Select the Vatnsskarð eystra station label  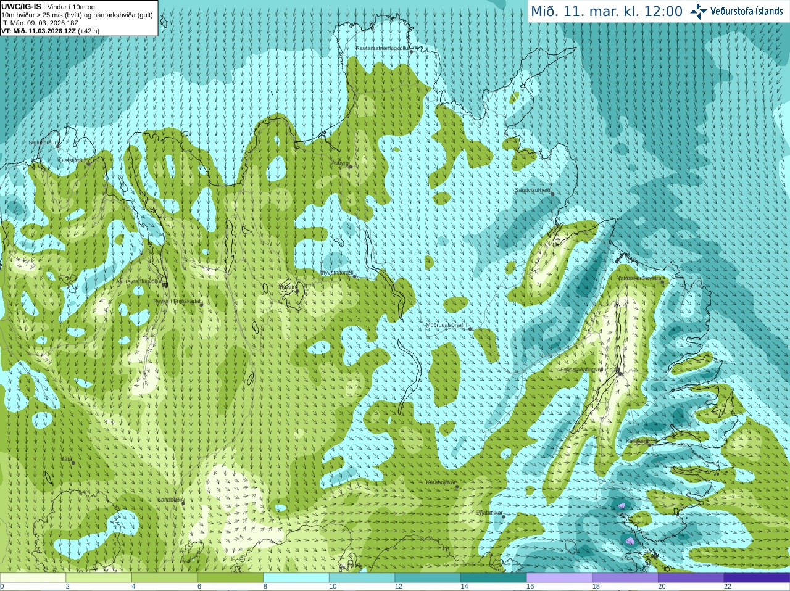pos(639,278)
